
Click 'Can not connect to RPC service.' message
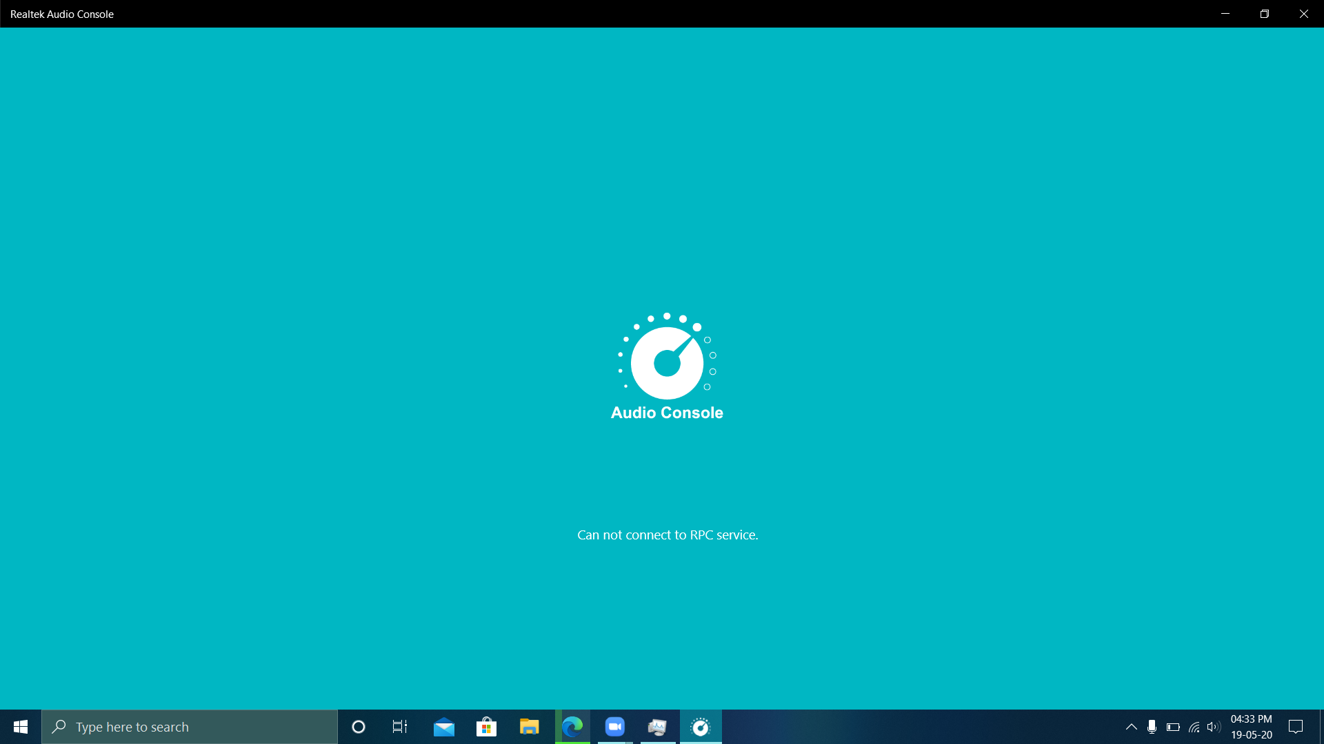tap(668, 535)
